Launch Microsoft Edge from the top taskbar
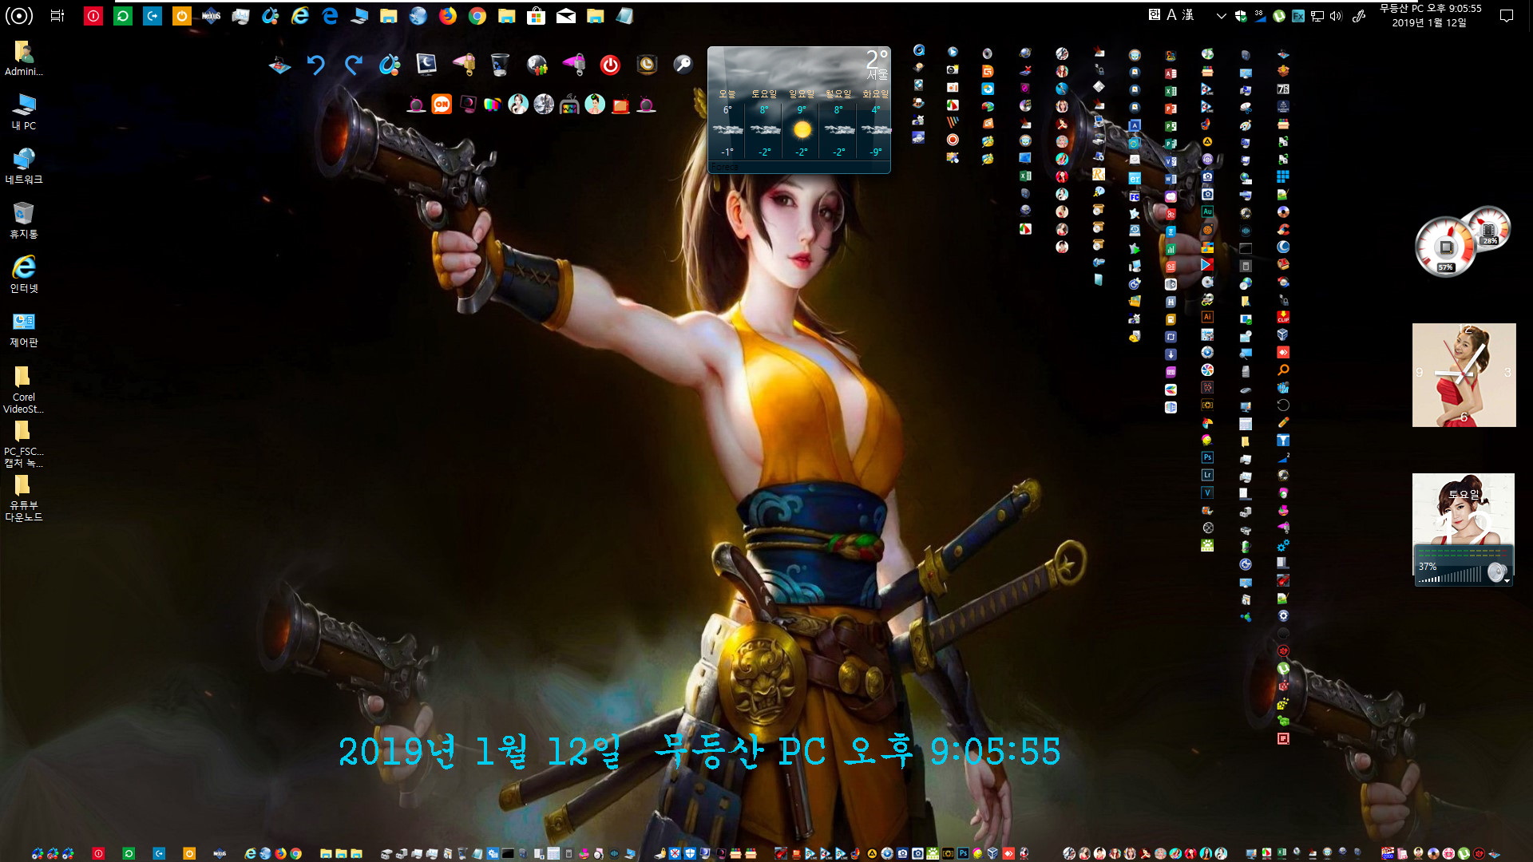1533x862 pixels. [x=330, y=15]
